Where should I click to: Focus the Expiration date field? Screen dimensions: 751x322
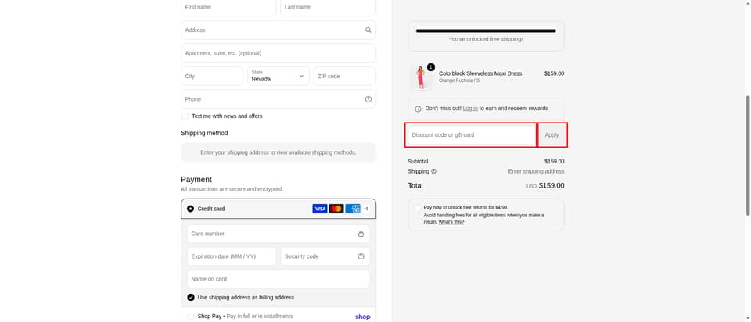(232, 256)
